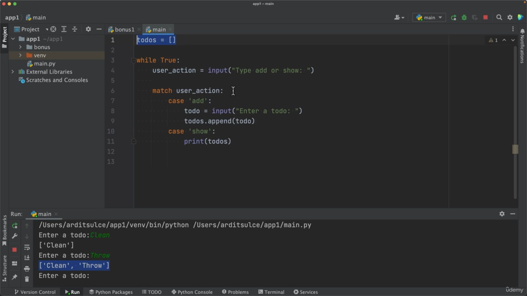
Task: Toggle scroll to end of console
Action: (27, 258)
